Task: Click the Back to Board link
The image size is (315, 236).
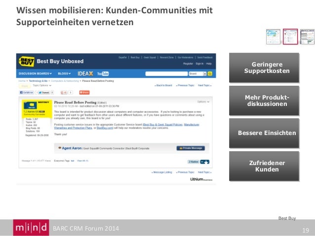Action: tap(163, 85)
